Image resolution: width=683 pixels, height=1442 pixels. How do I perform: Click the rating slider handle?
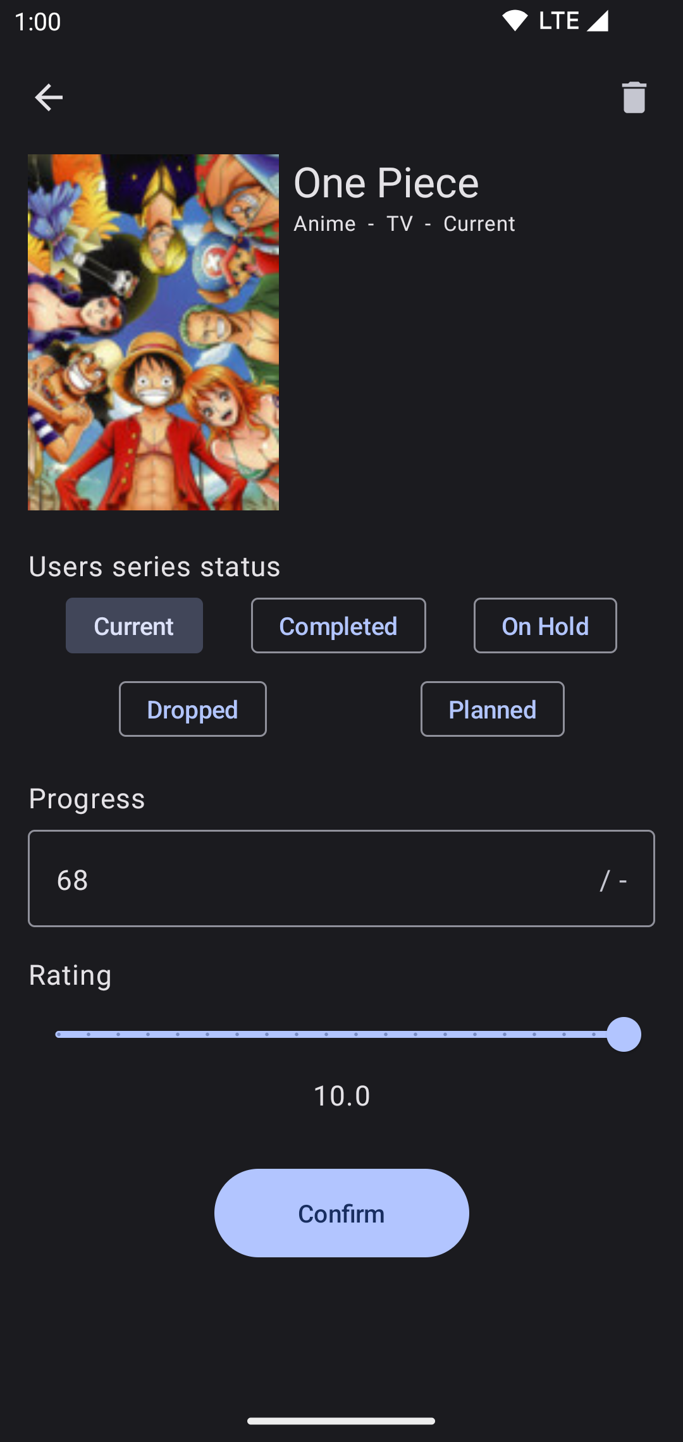pyautogui.click(x=624, y=1034)
